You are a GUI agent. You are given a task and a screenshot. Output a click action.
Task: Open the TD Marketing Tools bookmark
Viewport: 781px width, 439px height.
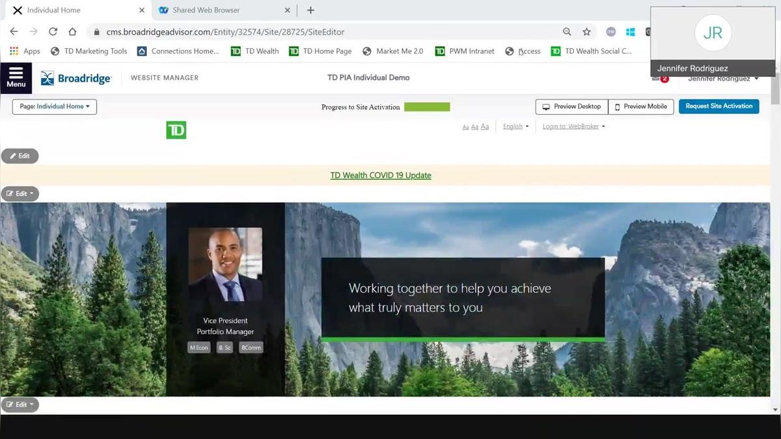(89, 51)
